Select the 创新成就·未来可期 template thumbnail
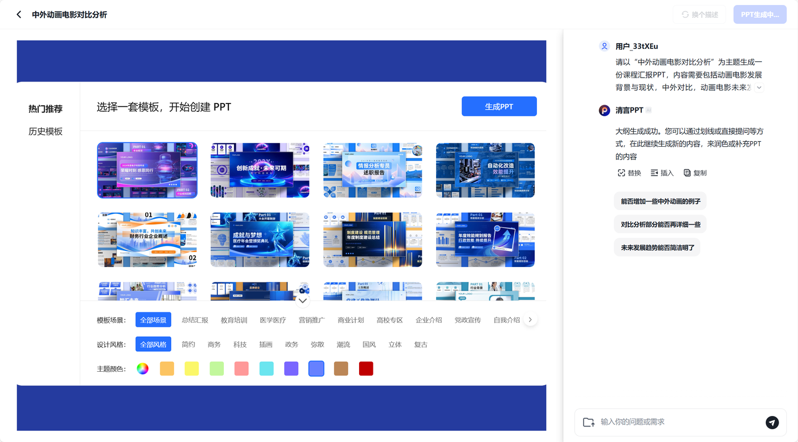 point(259,170)
